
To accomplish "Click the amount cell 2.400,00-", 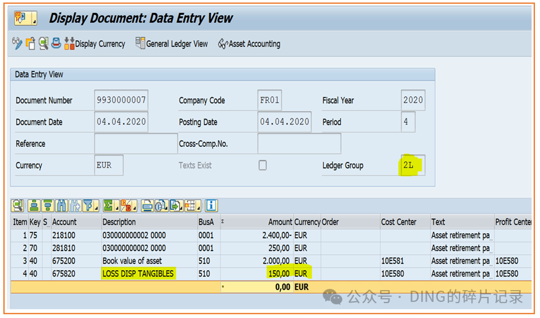I will [257, 235].
